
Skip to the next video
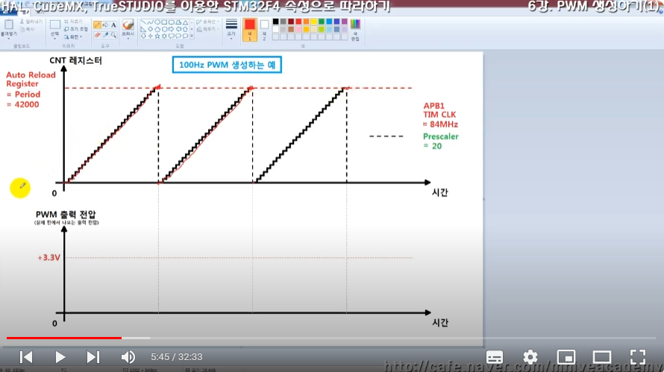tap(93, 357)
